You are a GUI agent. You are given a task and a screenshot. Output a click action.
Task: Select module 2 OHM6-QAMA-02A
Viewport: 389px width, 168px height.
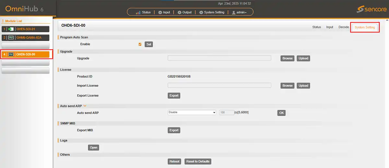pos(26,38)
